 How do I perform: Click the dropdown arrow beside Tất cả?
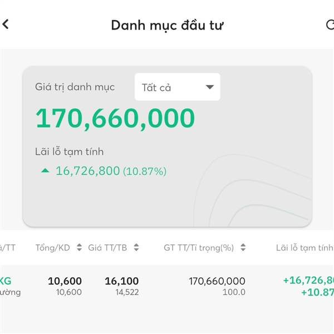pyautogui.click(x=210, y=87)
